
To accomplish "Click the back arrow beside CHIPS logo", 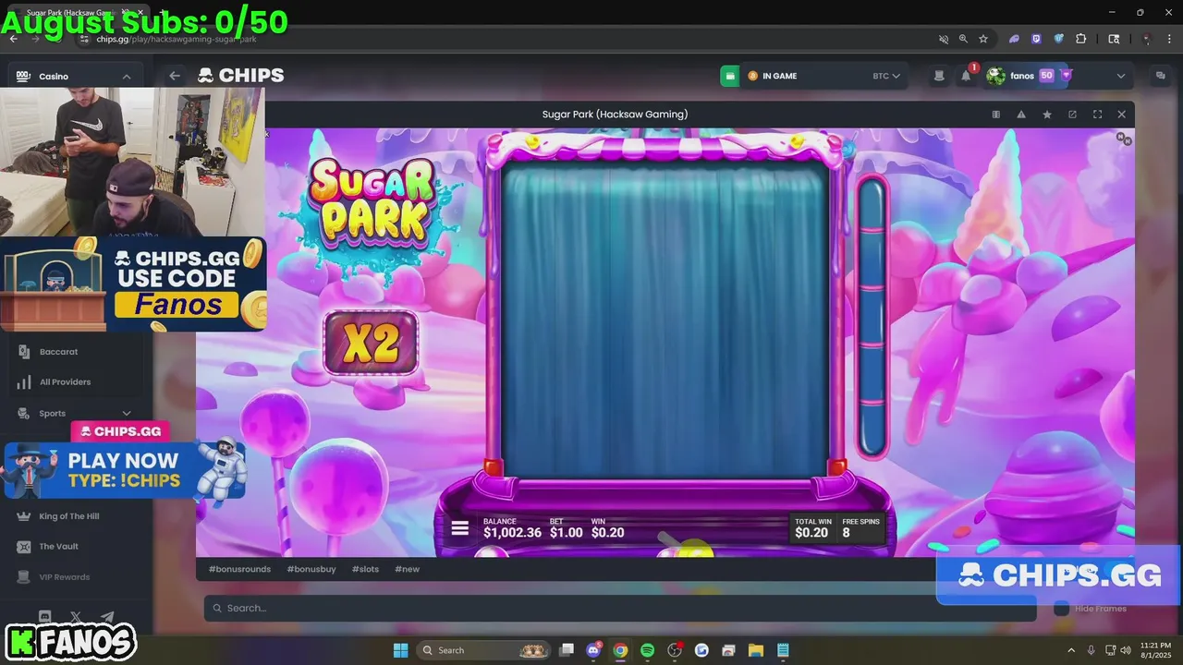I will click(174, 76).
